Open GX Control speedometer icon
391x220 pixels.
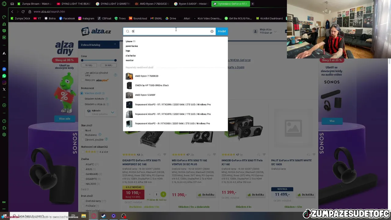4,17
